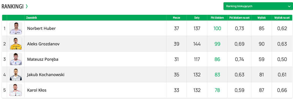The image size is (293, 99).
Task: Click the dropdown arrow on ranking selector
Action: 289,6
